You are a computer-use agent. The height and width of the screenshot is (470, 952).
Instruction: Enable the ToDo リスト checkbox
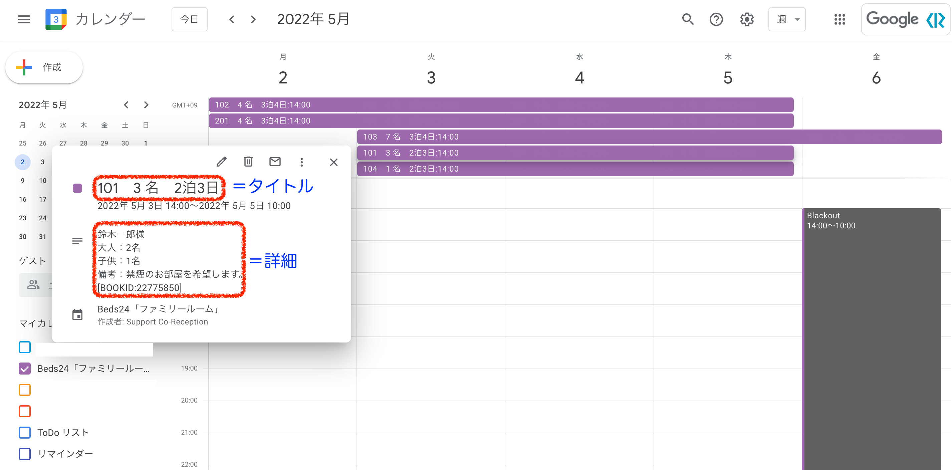[25, 432]
